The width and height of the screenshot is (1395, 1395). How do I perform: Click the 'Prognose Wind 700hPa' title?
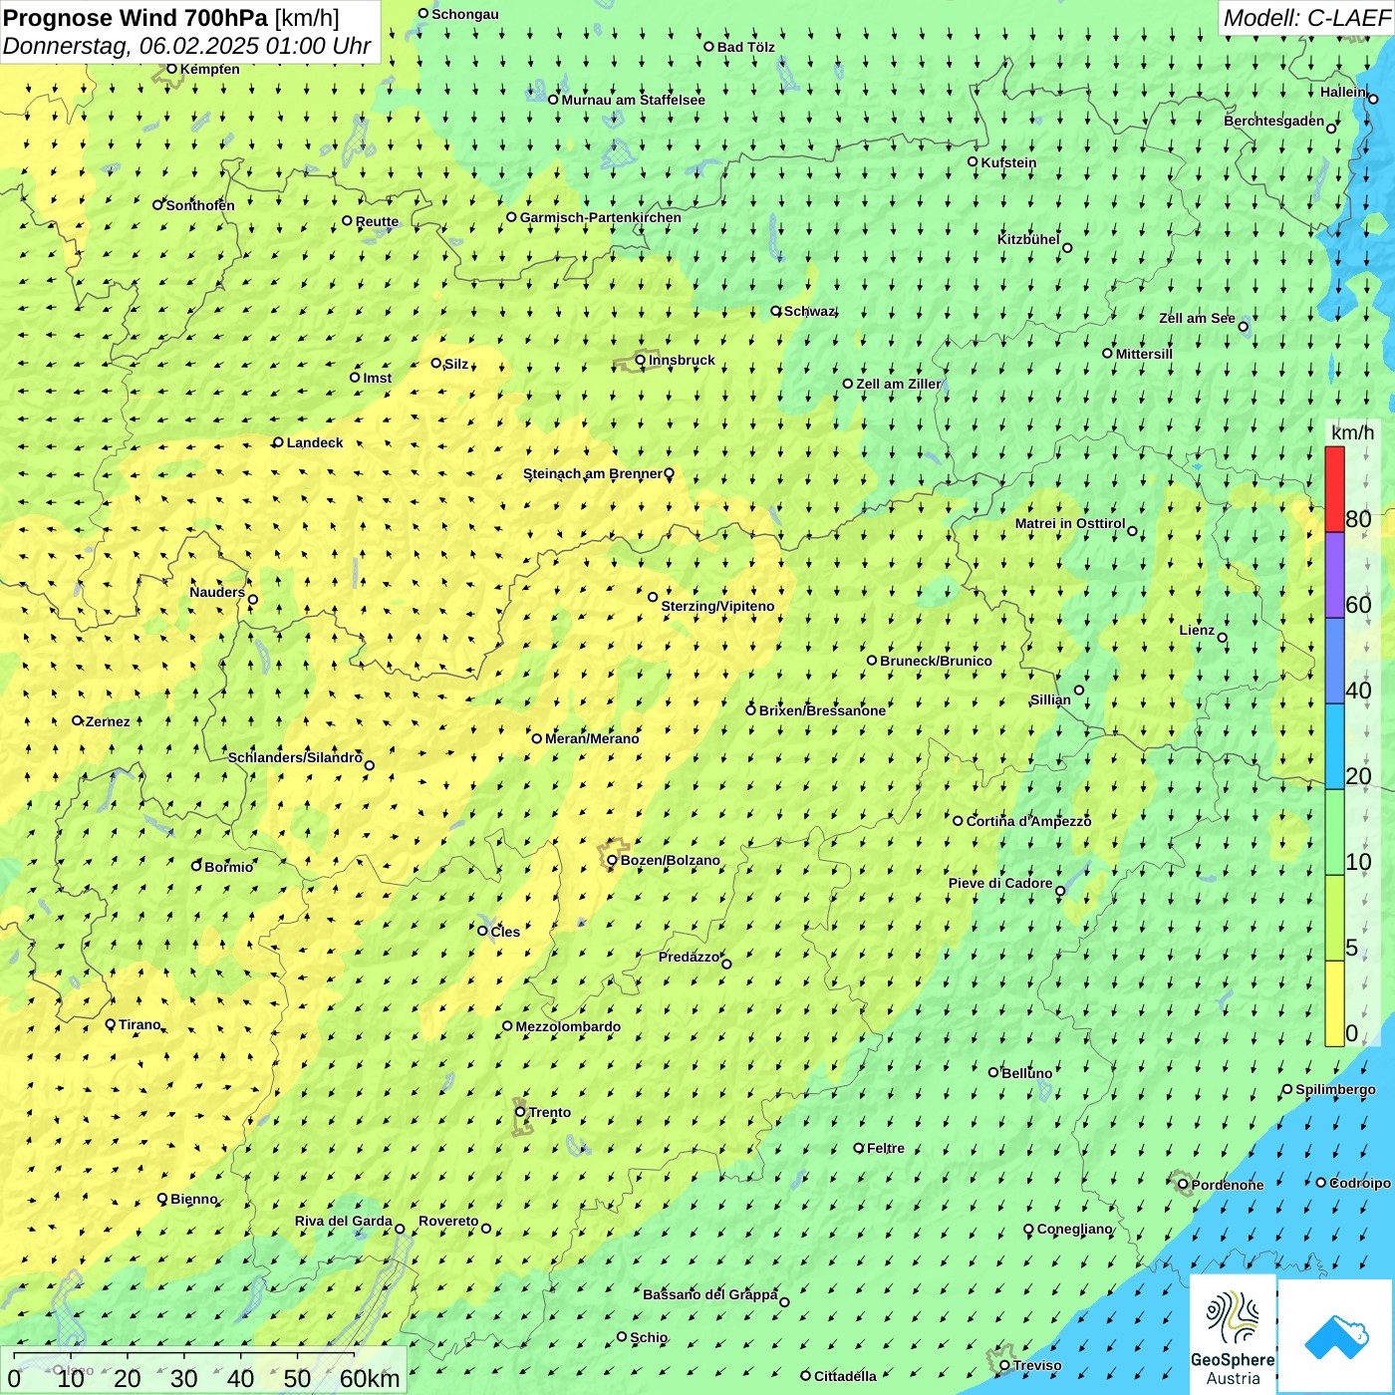coord(136,18)
